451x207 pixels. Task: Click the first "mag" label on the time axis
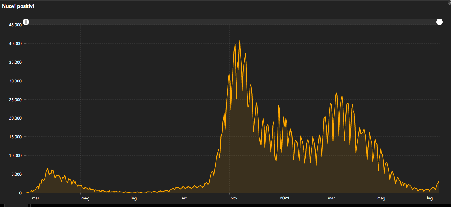click(x=85, y=198)
